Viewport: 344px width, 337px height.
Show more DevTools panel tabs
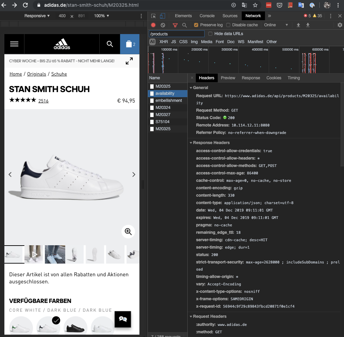click(x=269, y=16)
